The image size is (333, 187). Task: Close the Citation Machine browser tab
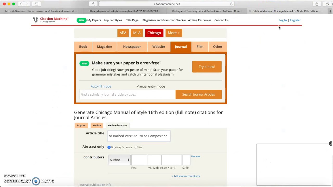250,11
